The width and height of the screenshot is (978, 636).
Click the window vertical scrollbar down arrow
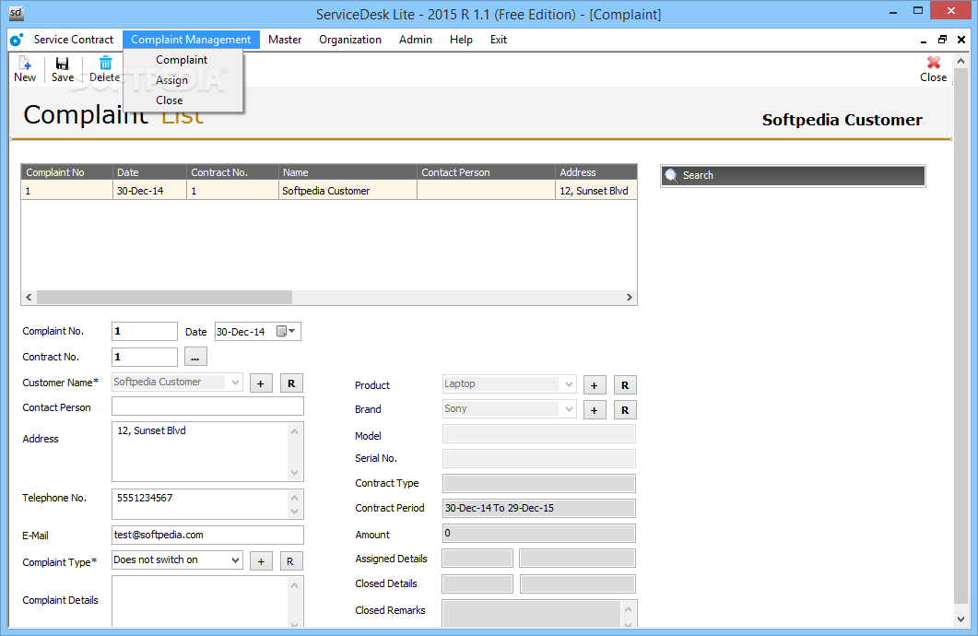click(x=960, y=619)
